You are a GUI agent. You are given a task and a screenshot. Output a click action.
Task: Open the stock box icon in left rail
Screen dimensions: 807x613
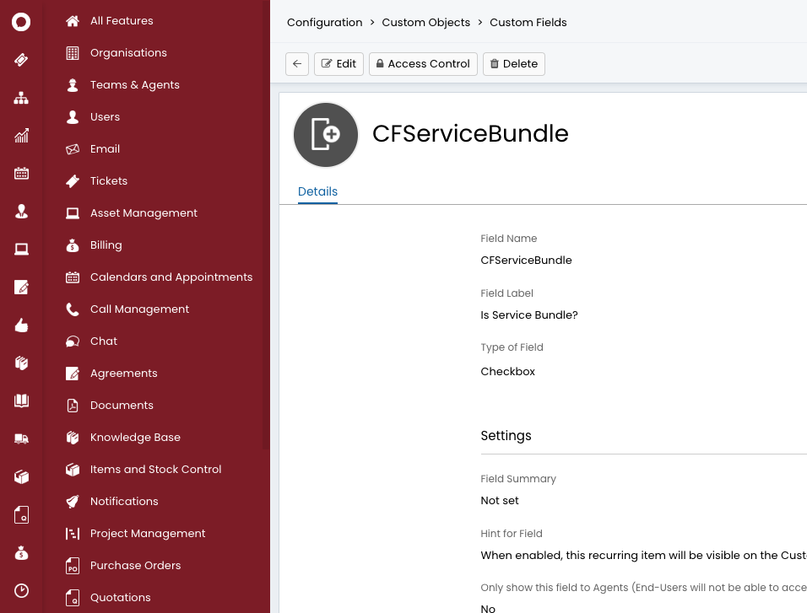21,476
